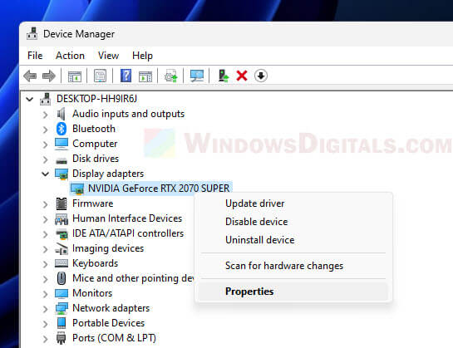
Task: Expand the Portable Devices chevron
Action: 46,324
